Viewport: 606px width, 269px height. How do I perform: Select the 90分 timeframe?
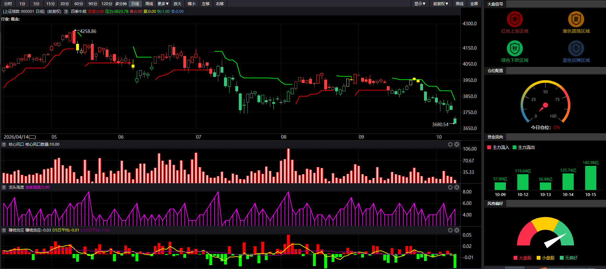(x=93, y=4)
